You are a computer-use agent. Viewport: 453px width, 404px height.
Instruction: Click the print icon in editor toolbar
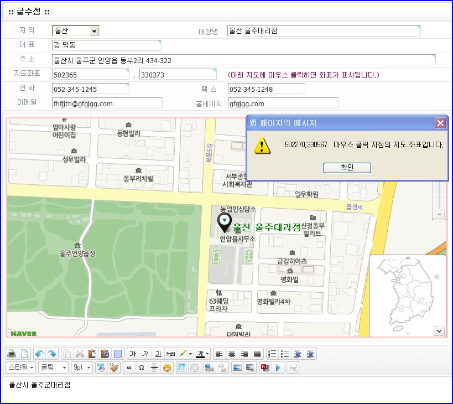coord(11,354)
